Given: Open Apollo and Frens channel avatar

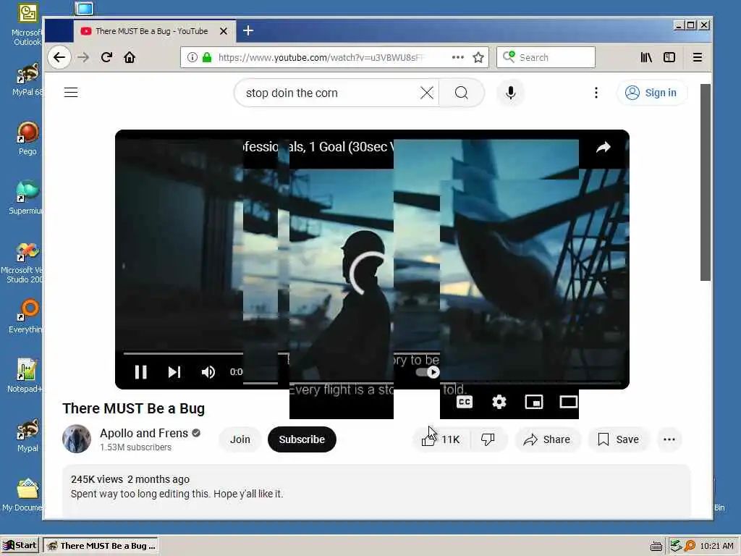Looking at the screenshot, I should (77, 439).
